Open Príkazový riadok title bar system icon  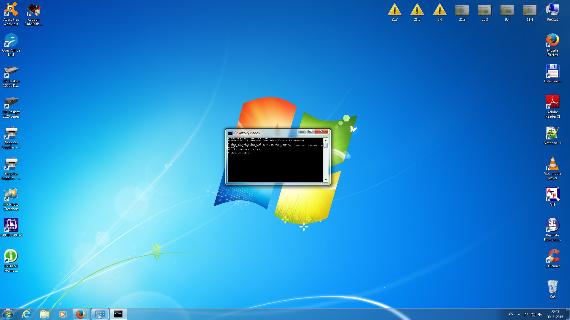pos(230,133)
